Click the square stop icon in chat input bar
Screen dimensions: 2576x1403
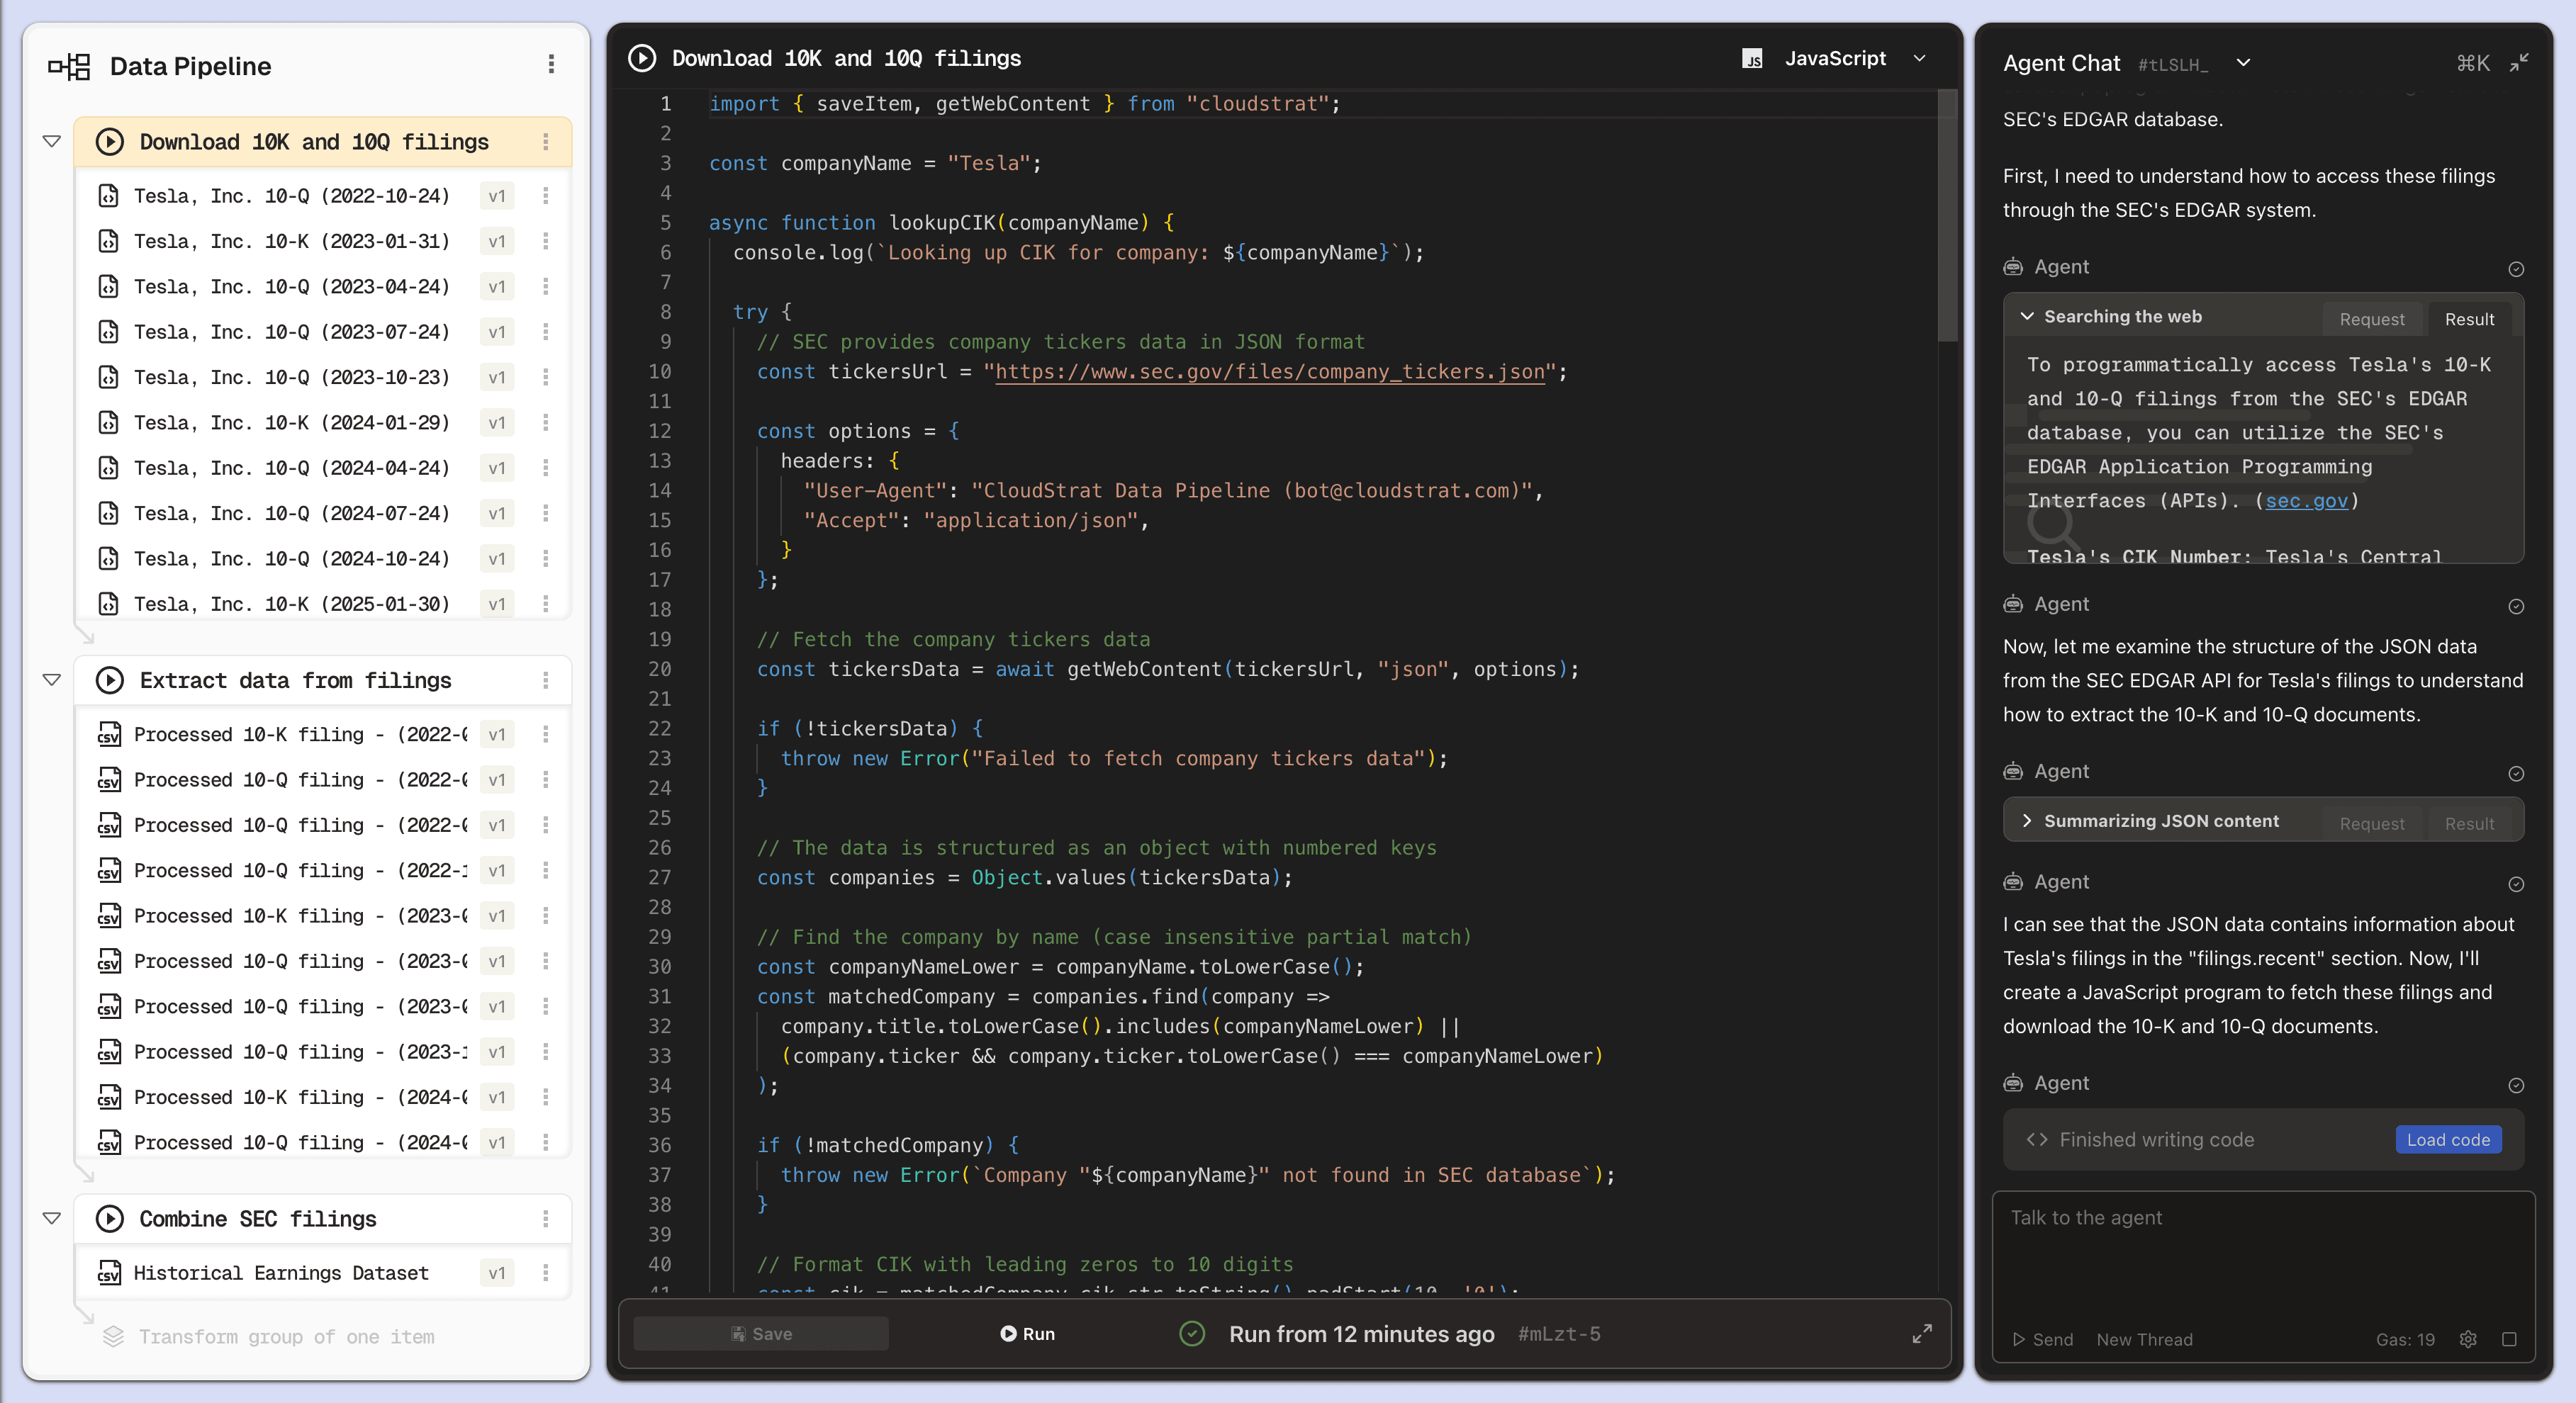pyautogui.click(x=2509, y=1339)
